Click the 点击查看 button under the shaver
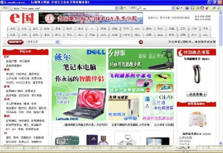Screen dimensions: 223x153 point(196,94)
